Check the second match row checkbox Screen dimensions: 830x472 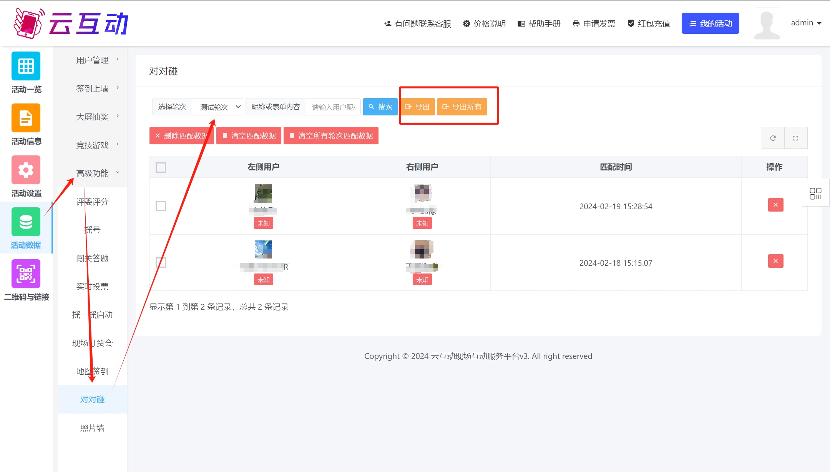[161, 262]
